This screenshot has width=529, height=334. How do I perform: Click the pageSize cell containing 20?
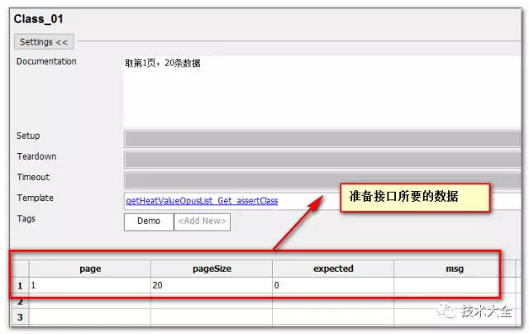pyautogui.click(x=212, y=285)
